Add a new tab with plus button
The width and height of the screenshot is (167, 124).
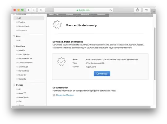[154, 11]
